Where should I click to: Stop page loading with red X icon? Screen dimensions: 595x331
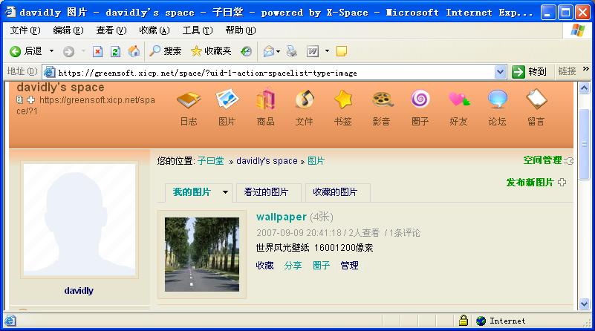[x=97, y=51]
